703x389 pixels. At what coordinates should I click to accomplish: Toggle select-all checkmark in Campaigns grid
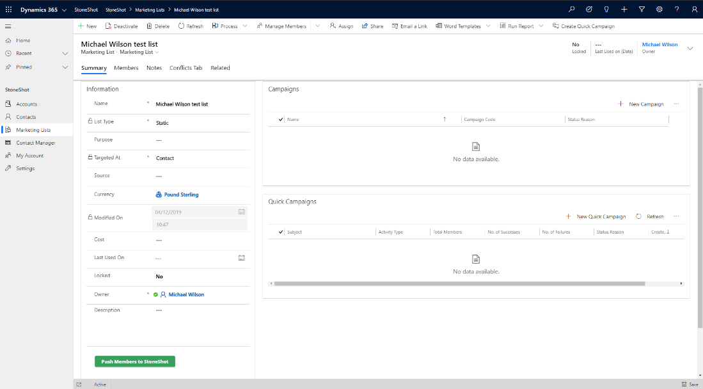pyautogui.click(x=281, y=120)
